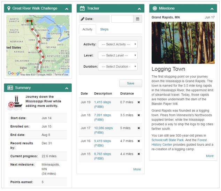Click the Distance column header

(x=127, y=94)
